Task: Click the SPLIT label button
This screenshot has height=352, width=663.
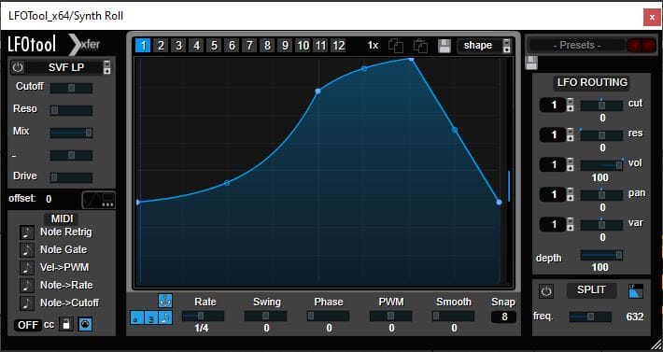Action: pos(591,290)
